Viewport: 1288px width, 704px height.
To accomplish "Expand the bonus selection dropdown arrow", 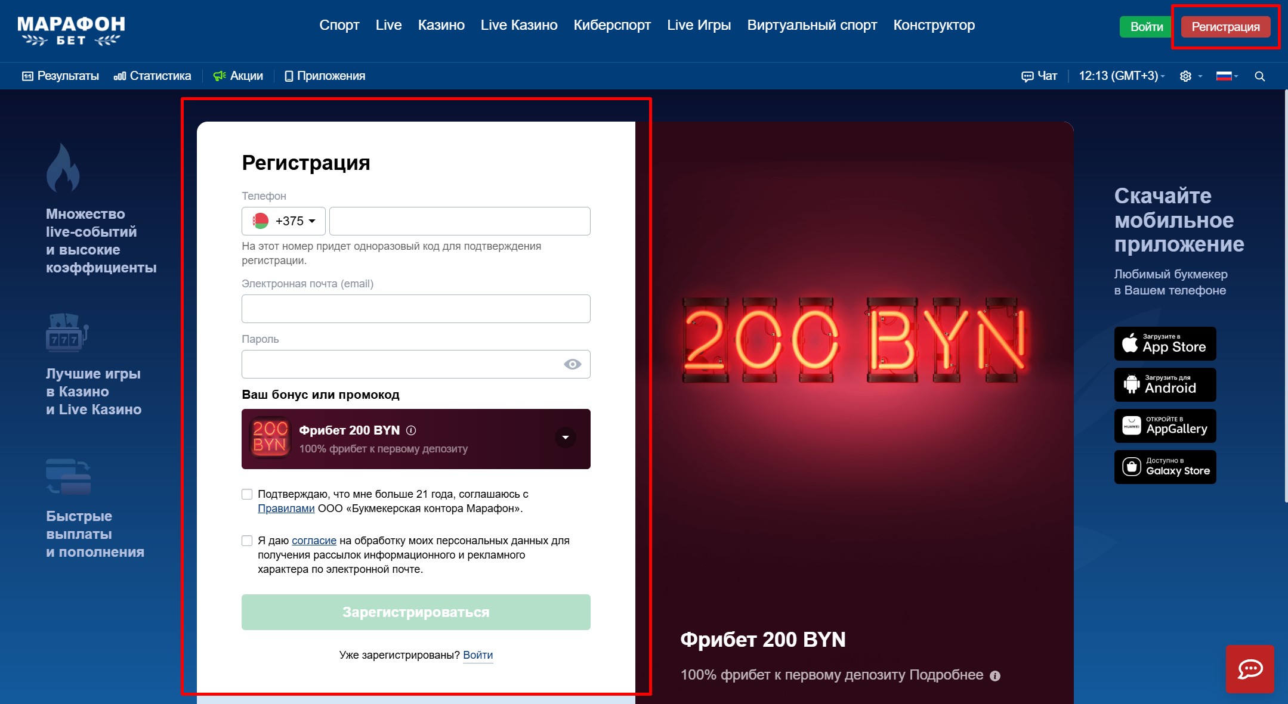I will click(x=566, y=438).
